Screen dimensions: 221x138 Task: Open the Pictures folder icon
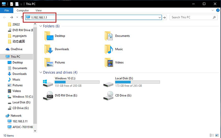49,62
